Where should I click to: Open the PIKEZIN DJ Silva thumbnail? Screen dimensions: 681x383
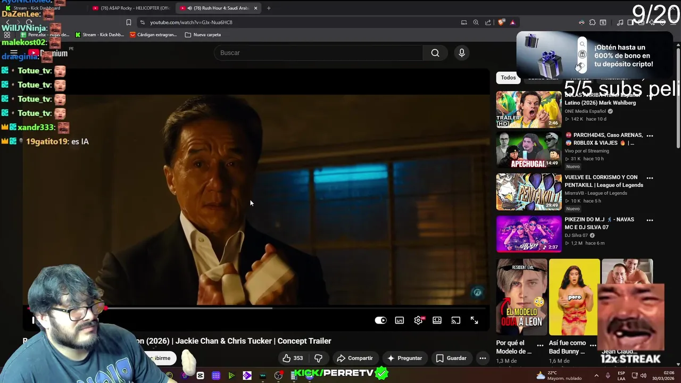click(x=529, y=234)
